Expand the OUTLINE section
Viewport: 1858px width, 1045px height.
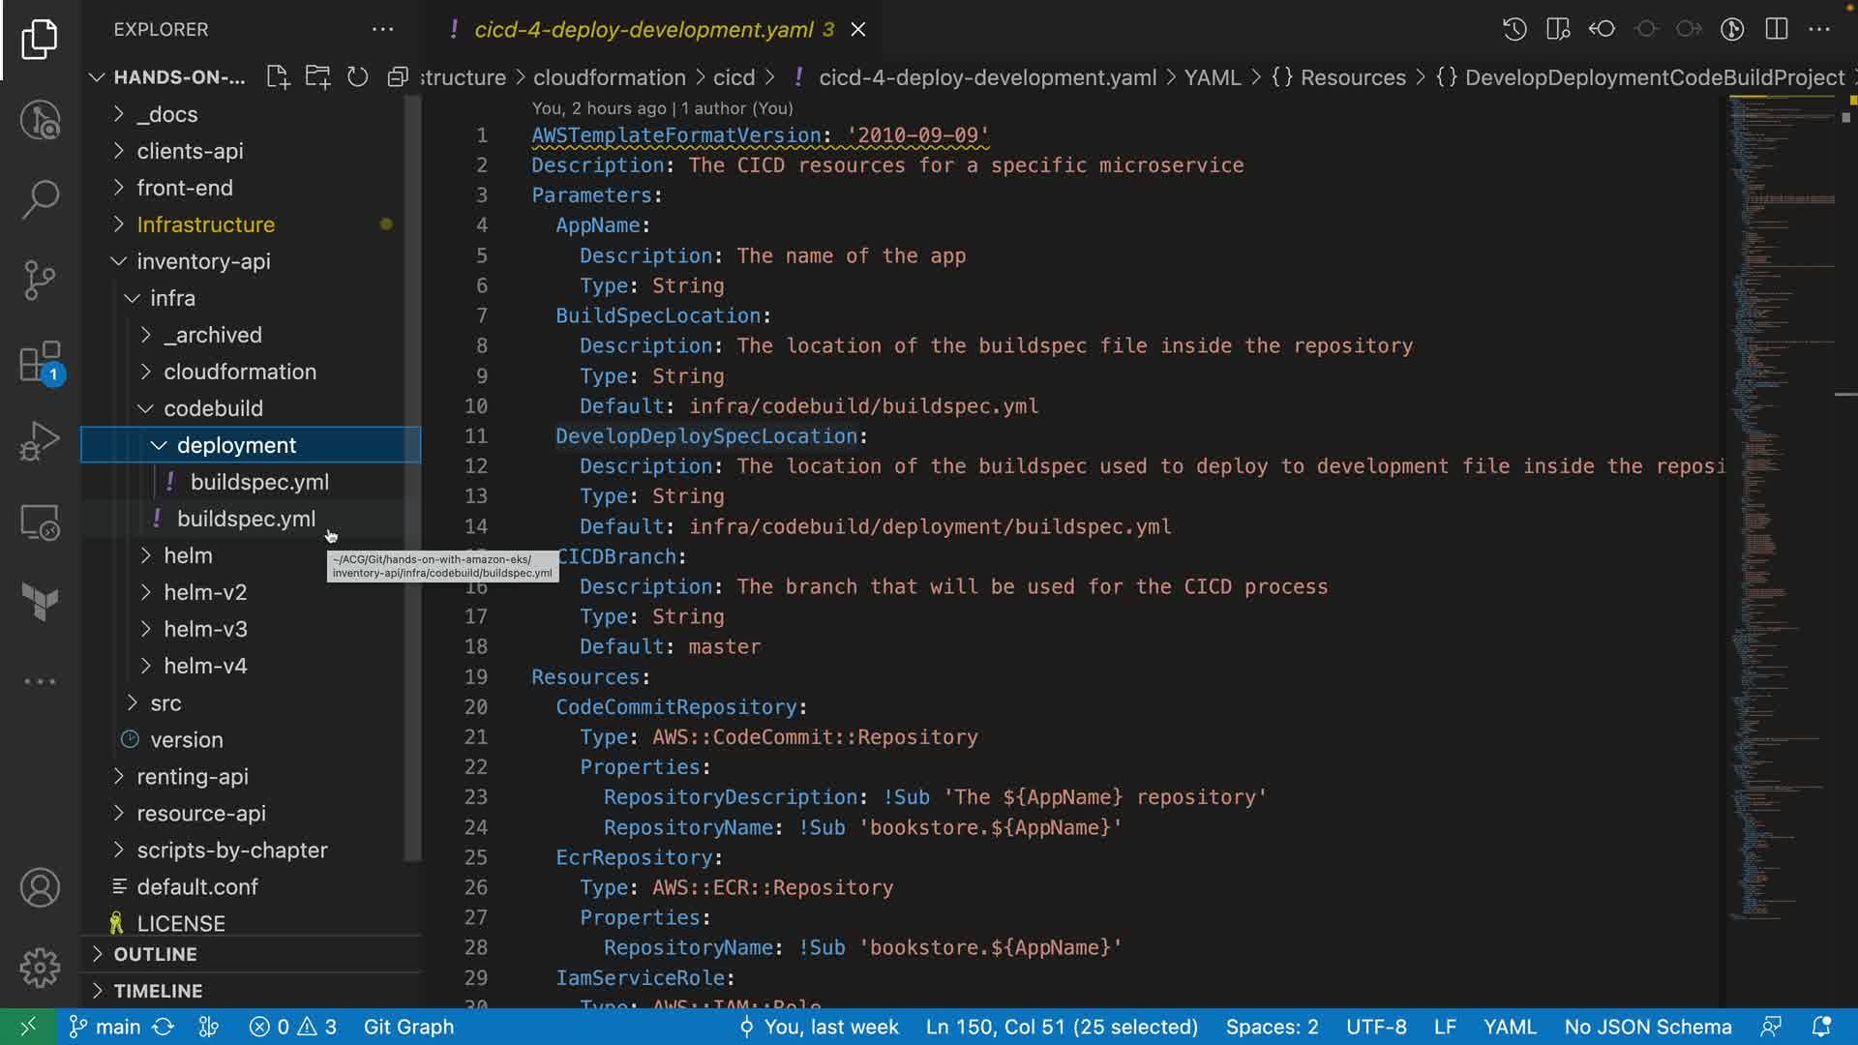[x=155, y=954]
